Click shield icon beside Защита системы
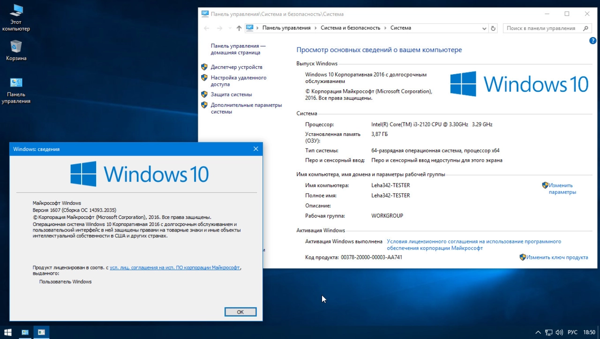600x339 pixels. pyautogui.click(x=204, y=94)
